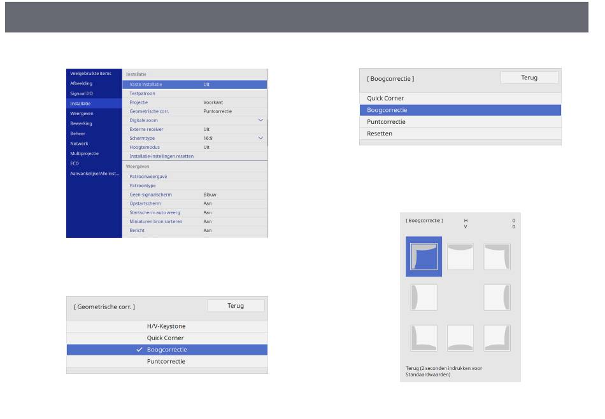
Task: Choose Puntcorrectie in Geometrische corr. list
Action: point(167,362)
